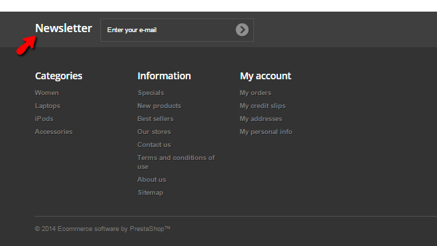Open the Contact us link
Screen dimensions: 437x246
[x=154, y=145]
